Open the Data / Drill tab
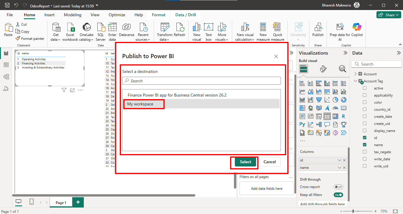 click(186, 15)
